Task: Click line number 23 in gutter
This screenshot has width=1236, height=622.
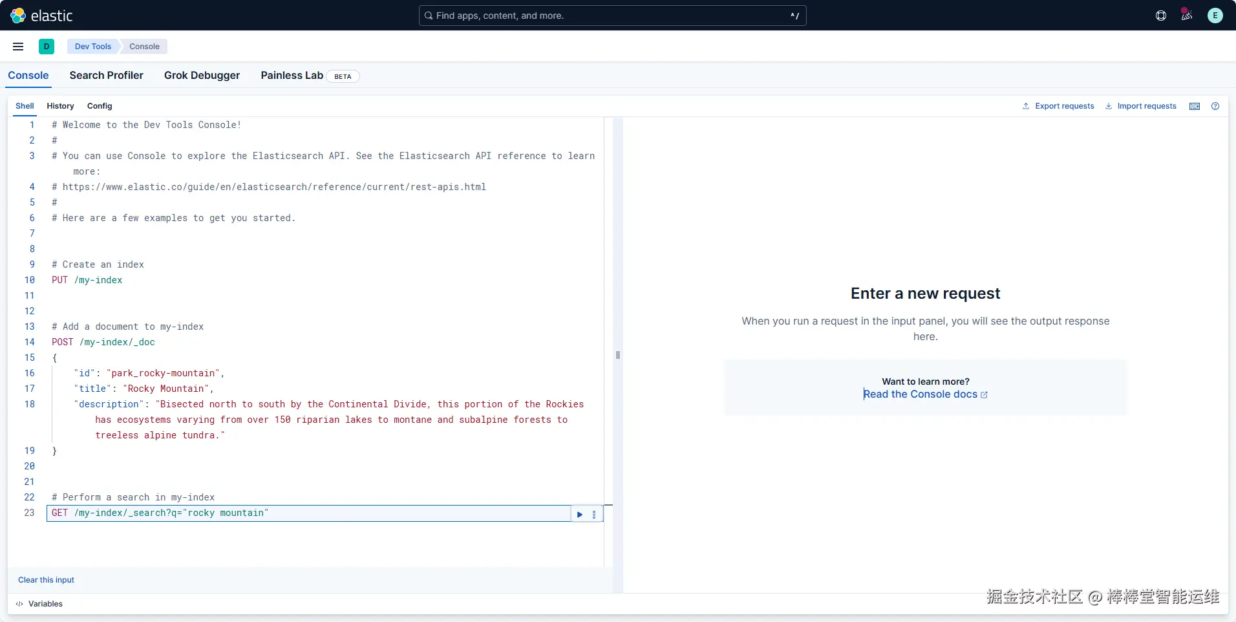Action: (x=29, y=513)
